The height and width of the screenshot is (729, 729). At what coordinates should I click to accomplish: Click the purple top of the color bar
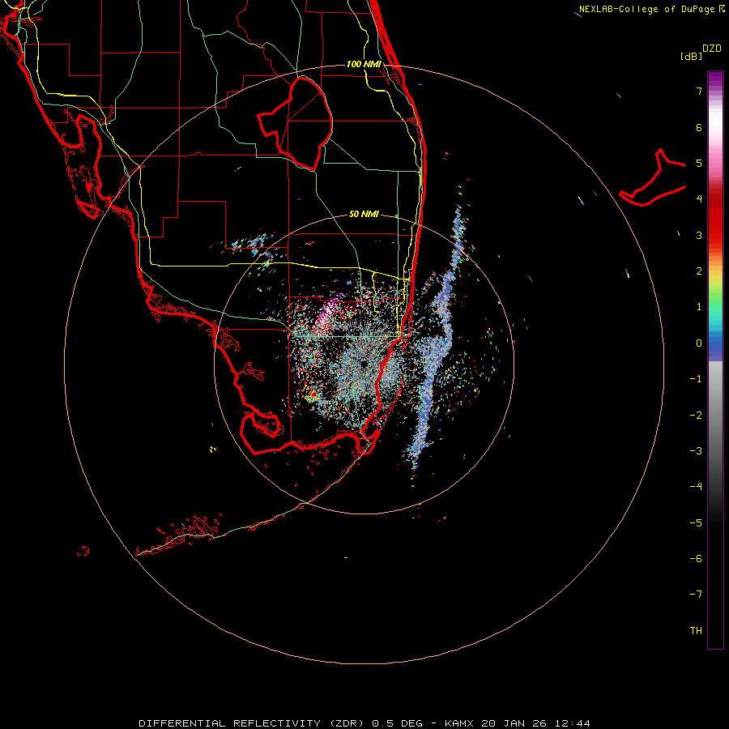[x=715, y=80]
